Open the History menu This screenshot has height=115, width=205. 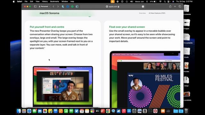click(45, 1)
